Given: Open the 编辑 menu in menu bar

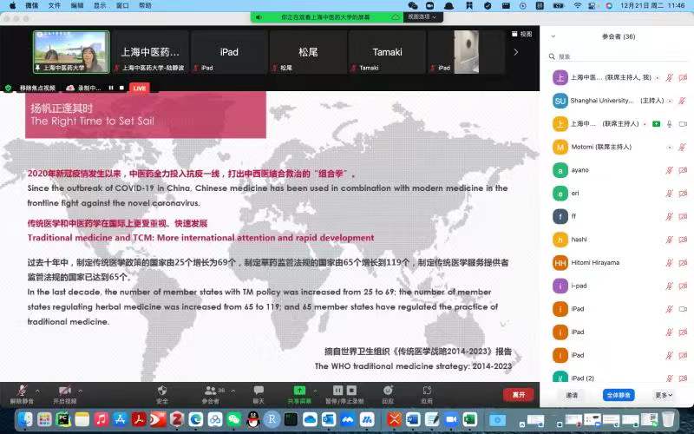Looking at the screenshot, I should tap(77, 5).
